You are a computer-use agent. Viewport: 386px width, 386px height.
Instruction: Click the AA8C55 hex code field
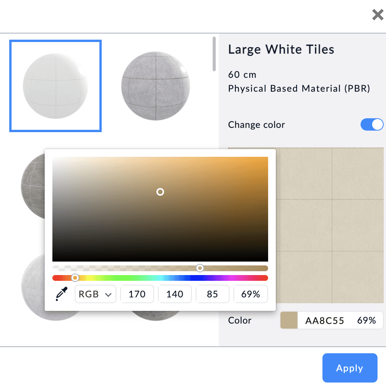tap(324, 321)
